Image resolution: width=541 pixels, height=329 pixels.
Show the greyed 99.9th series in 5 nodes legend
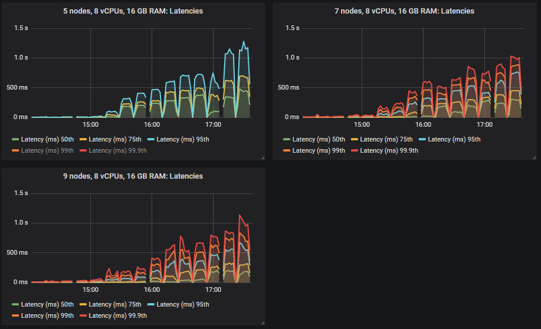(x=117, y=150)
